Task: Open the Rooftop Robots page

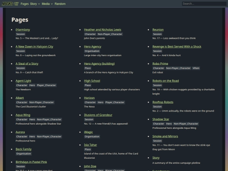Action: pos(163,102)
